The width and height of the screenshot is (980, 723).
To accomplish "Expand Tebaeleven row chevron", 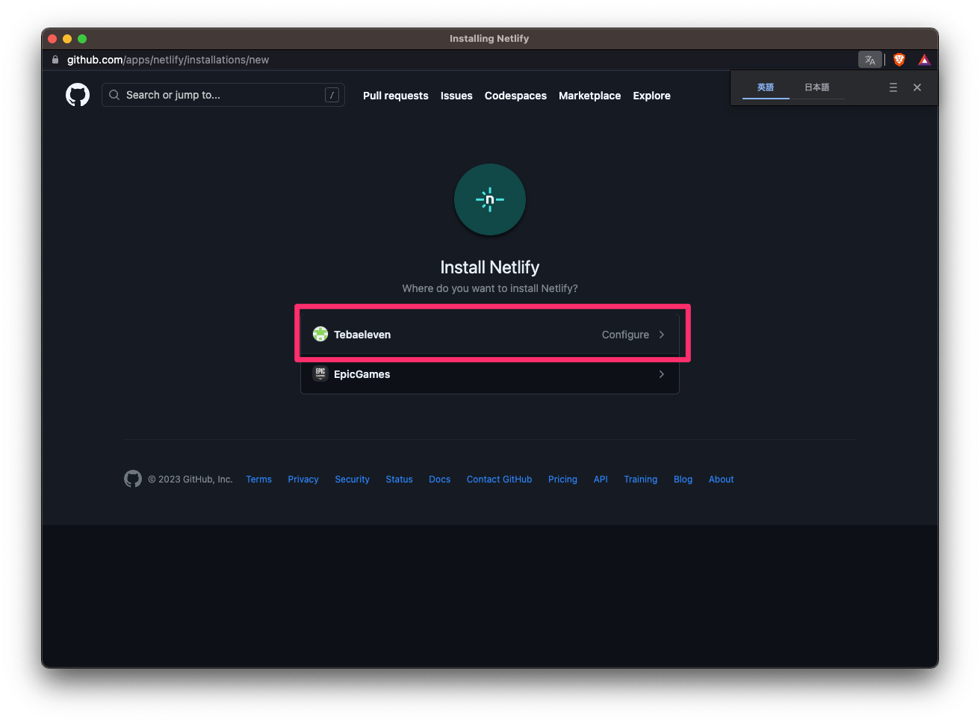I will 662,335.
